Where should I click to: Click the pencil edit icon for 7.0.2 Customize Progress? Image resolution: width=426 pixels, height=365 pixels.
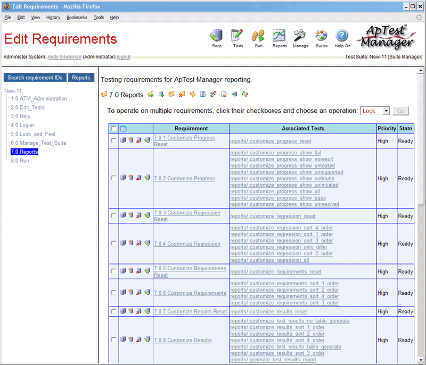click(x=148, y=178)
